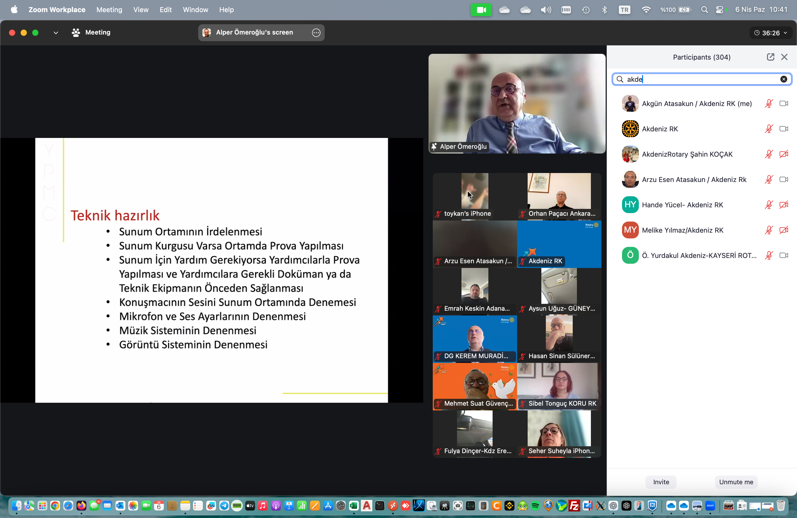Viewport: 797px width, 518px height.
Task: Click the camera icon for Ö. Yurdakul
Action: pyautogui.click(x=784, y=255)
